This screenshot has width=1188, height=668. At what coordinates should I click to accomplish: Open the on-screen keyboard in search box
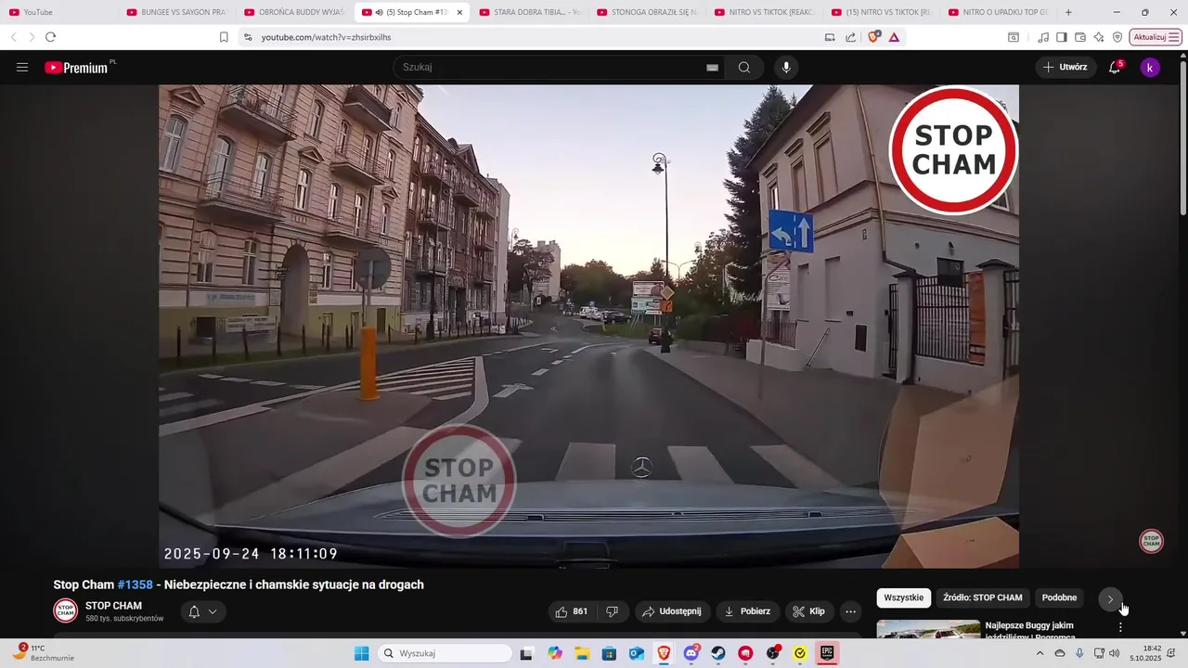tap(712, 67)
